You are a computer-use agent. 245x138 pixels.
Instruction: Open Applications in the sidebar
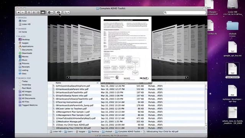(26, 46)
